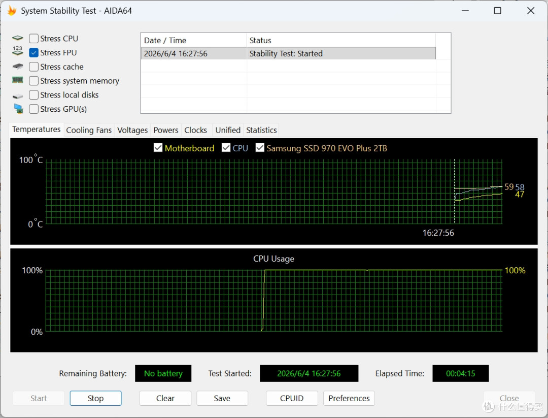Click the Date / Time column header

tap(194, 40)
